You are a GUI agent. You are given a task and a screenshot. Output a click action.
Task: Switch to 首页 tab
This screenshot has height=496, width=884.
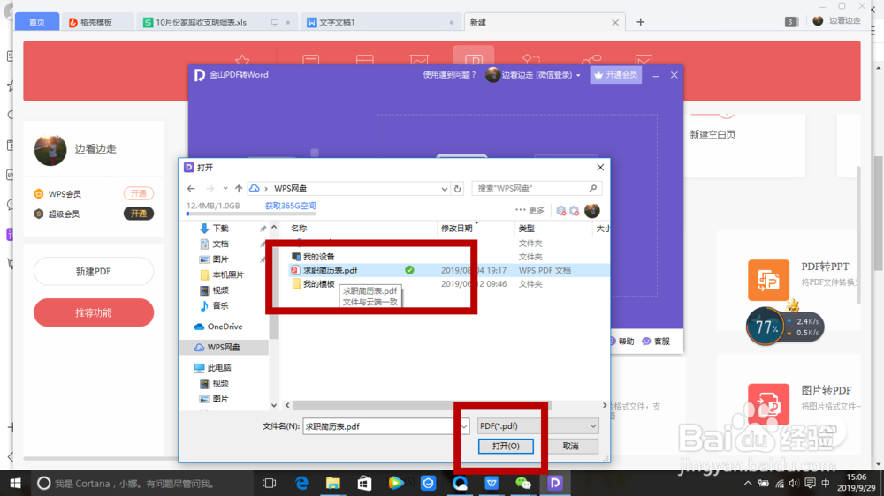[36, 22]
